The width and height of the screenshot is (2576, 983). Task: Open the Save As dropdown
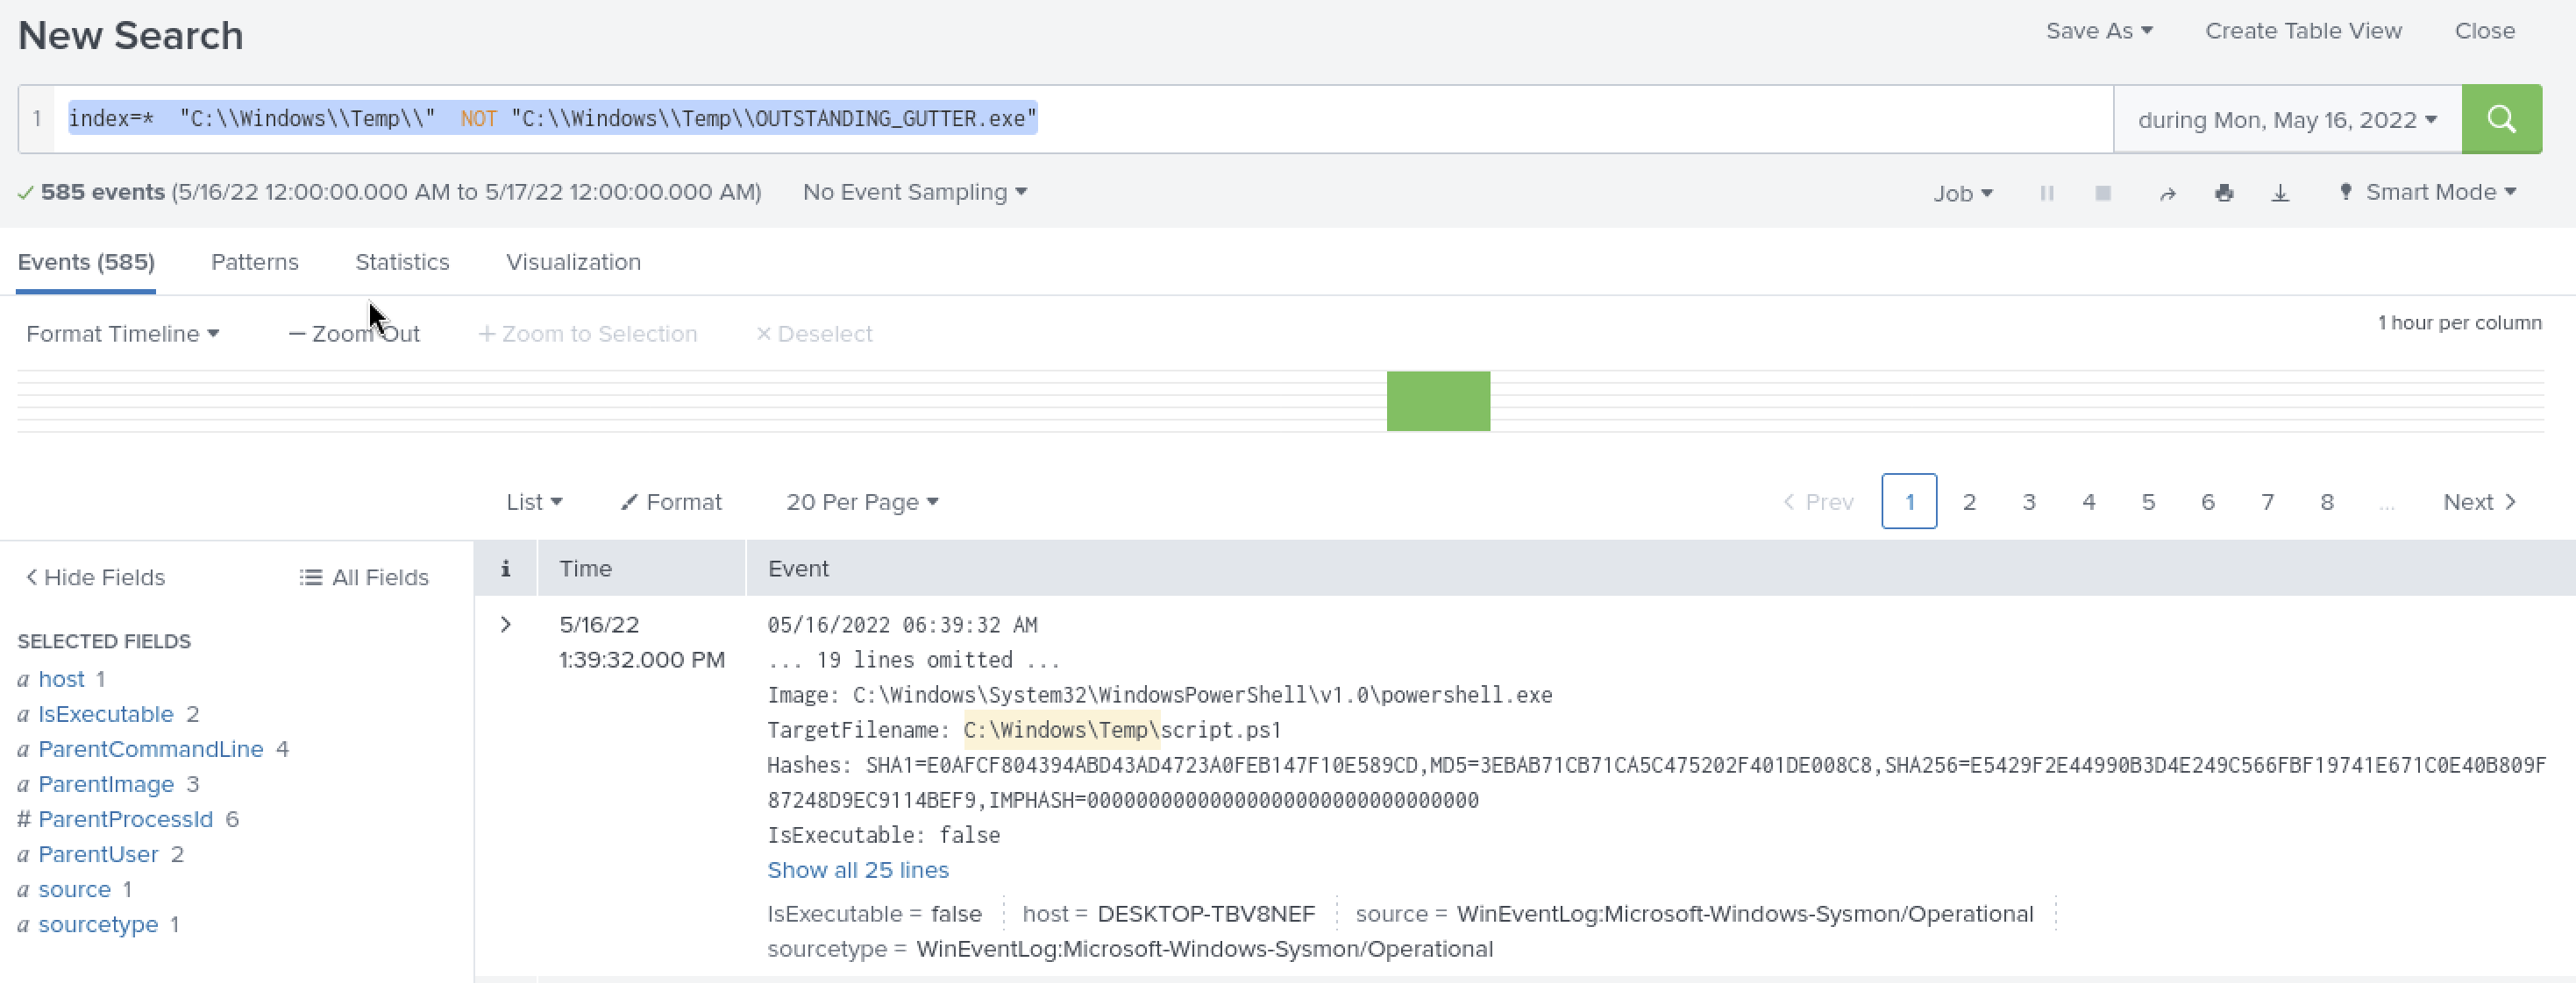point(2098,31)
